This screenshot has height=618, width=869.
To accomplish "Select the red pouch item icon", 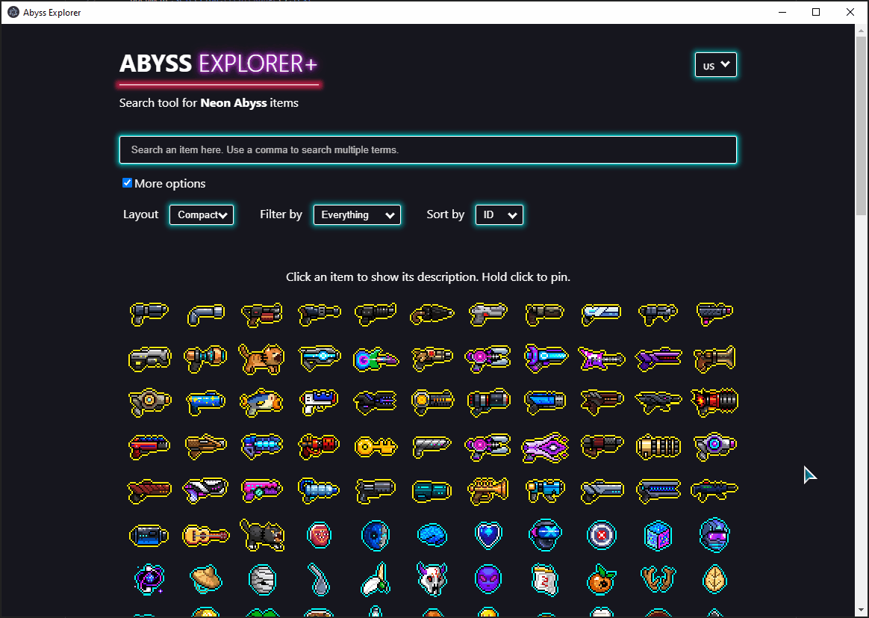I will 320,535.
